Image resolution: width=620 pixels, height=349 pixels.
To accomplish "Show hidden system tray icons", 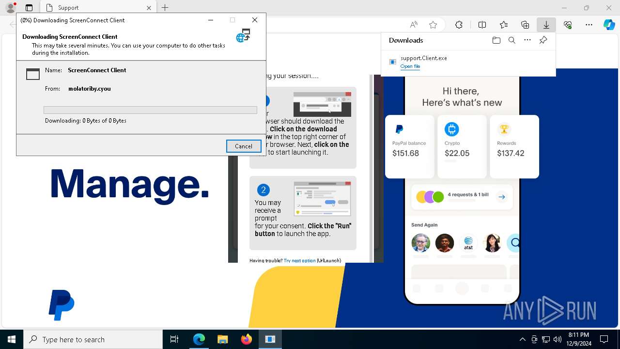I will tap(522, 339).
